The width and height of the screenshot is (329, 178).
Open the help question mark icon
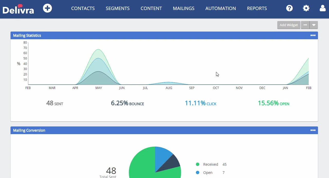[x=289, y=8]
